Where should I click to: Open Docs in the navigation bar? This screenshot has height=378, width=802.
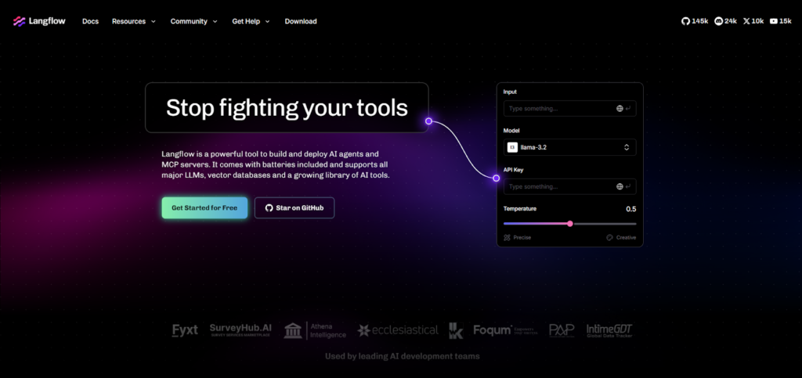[x=91, y=21]
